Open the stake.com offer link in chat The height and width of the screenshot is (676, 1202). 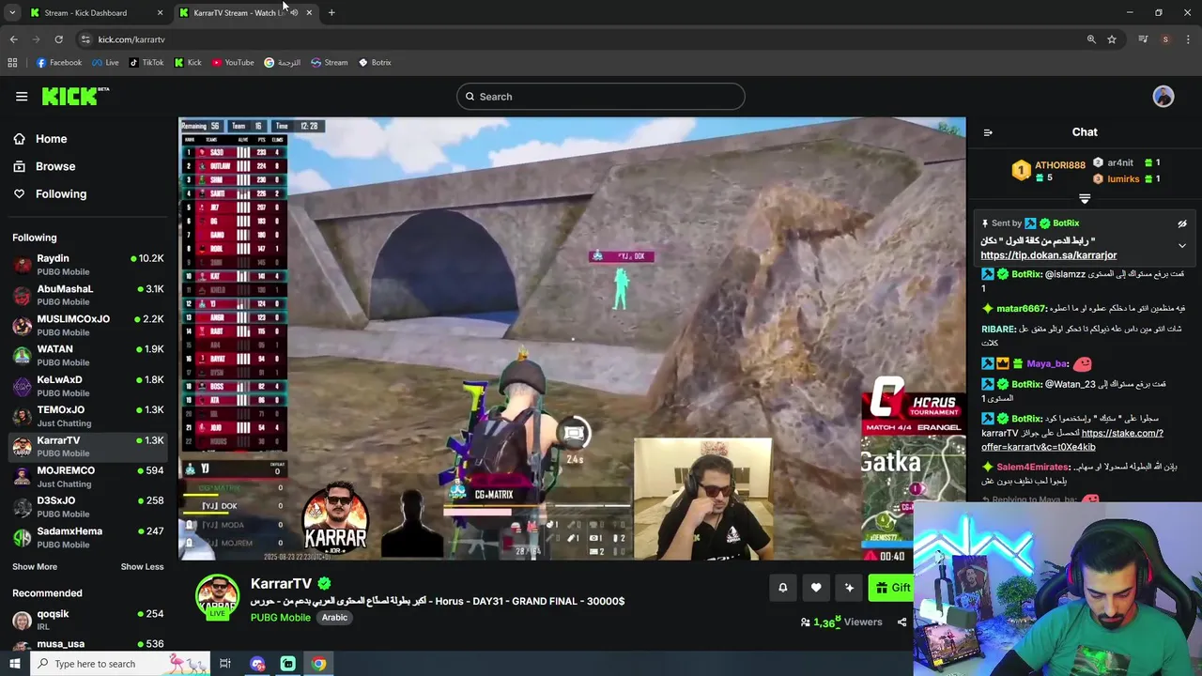pyautogui.click(x=1073, y=440)
